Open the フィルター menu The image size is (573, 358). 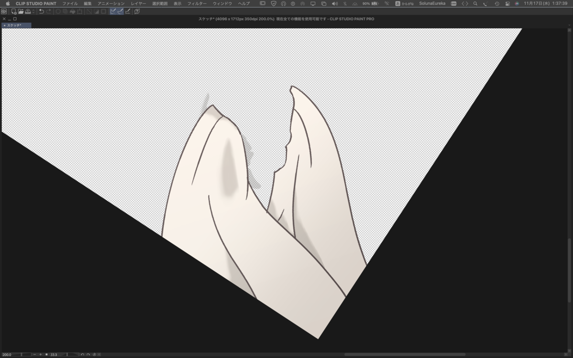point(197,3)
